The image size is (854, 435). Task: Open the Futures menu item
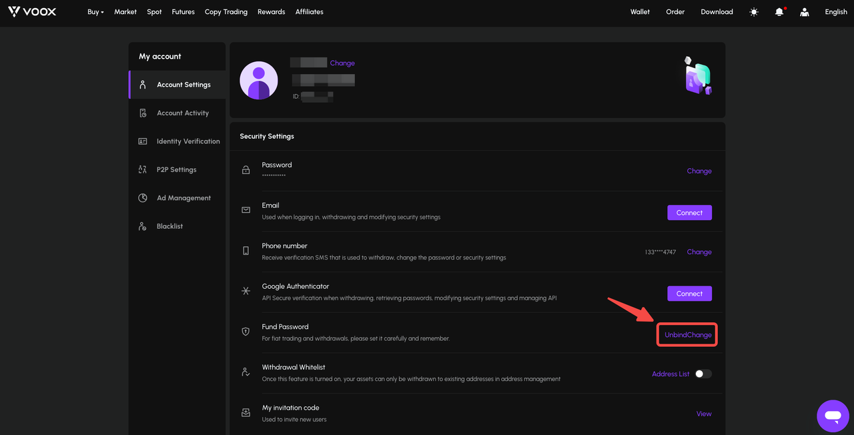click(x=183, y=12)
